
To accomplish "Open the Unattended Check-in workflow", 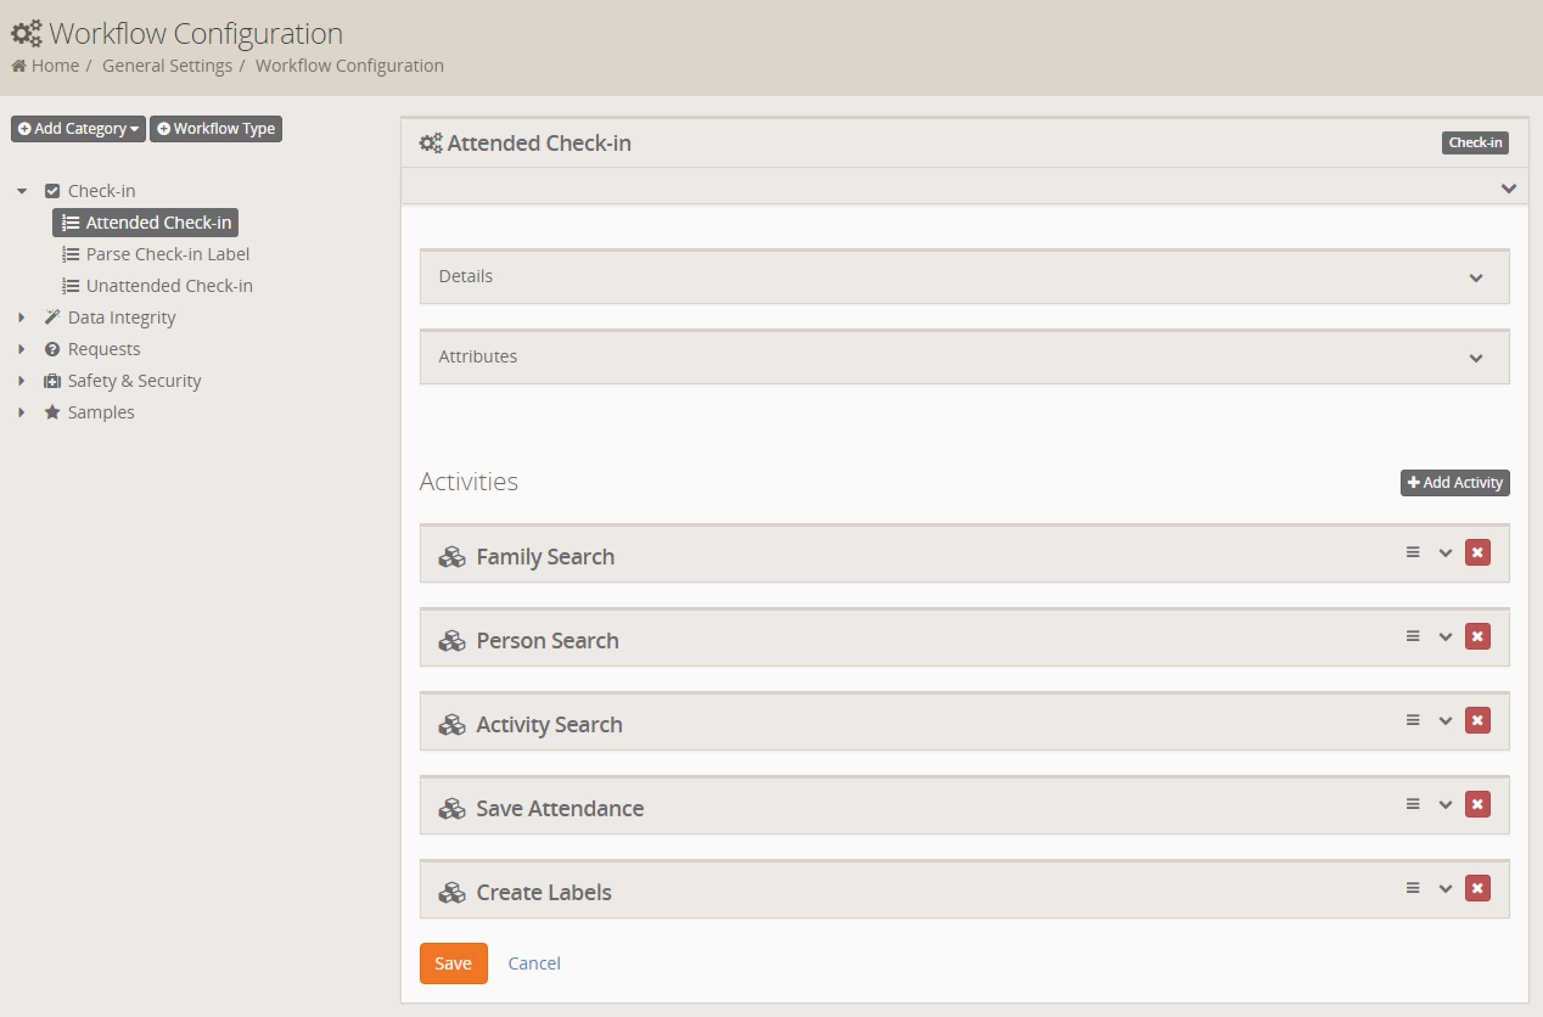I will pyautogui.click(x=169, y=286).
